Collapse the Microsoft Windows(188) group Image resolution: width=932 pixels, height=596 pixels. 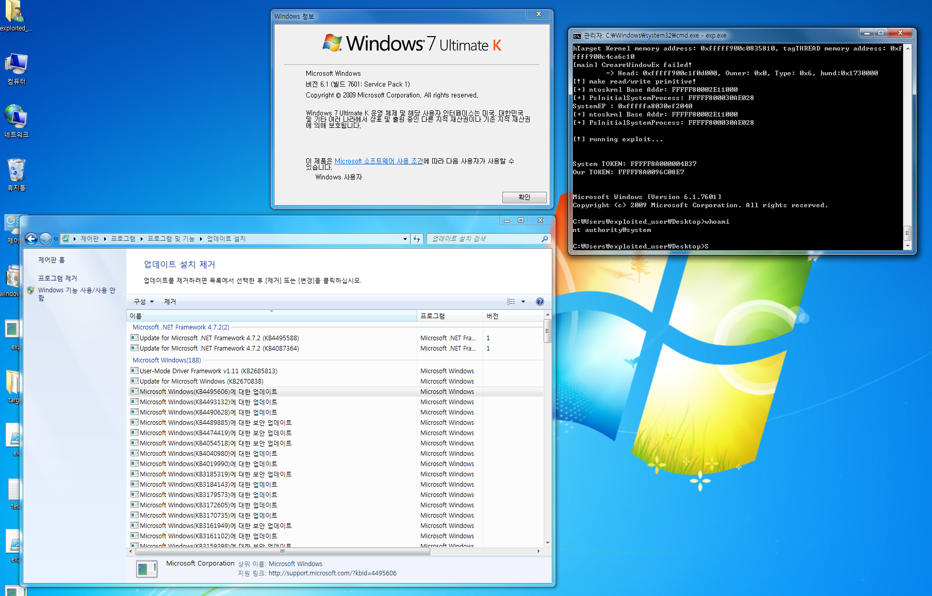[167, 360]
